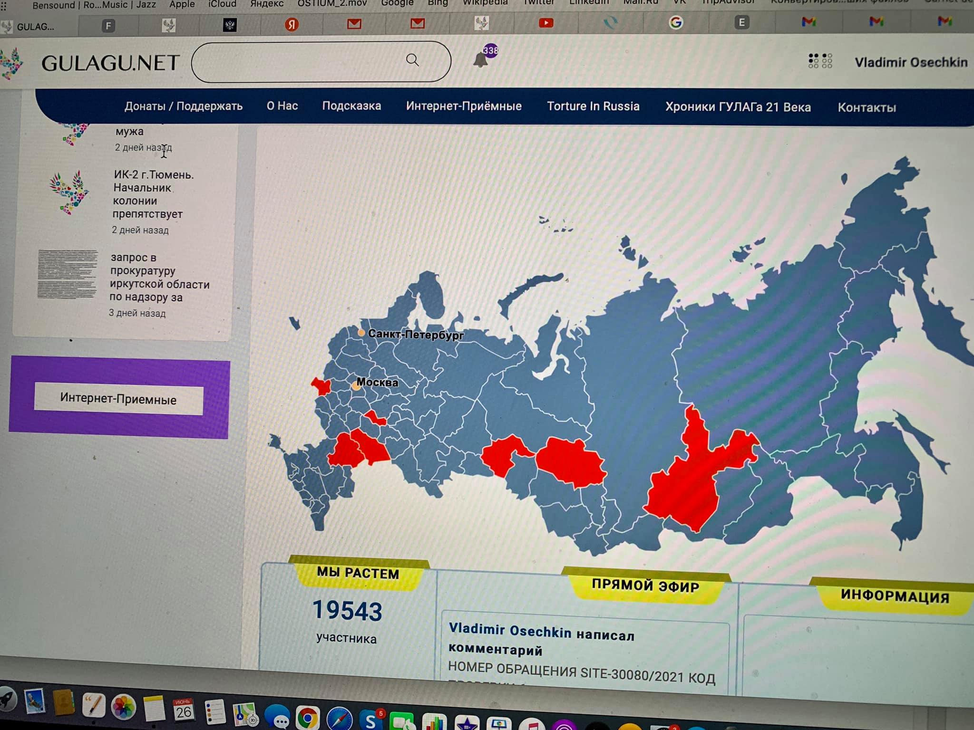Click the Москва map marker
This screenshot has width=974, height=730.
356,387
